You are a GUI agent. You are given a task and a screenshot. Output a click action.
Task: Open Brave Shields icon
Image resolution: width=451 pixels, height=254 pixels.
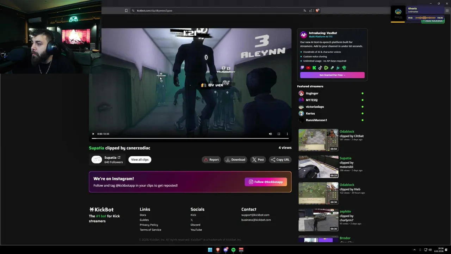point(317,11)
